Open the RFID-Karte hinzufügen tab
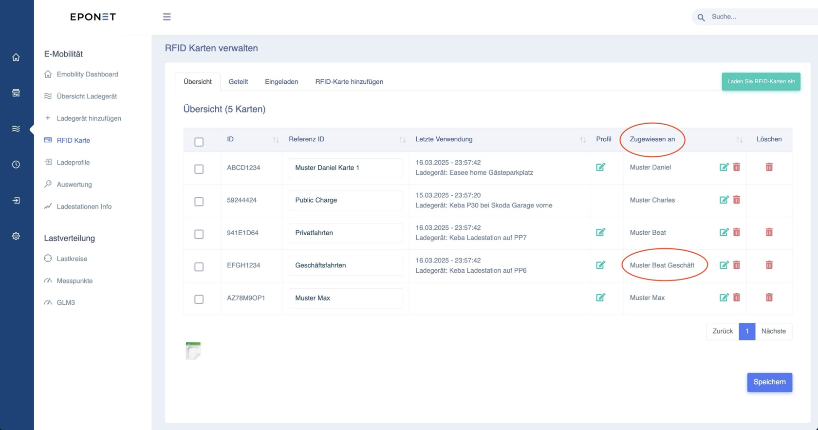The width and height of the screenshot is (818, 430). pyautogui.click(x=349, y=82)
